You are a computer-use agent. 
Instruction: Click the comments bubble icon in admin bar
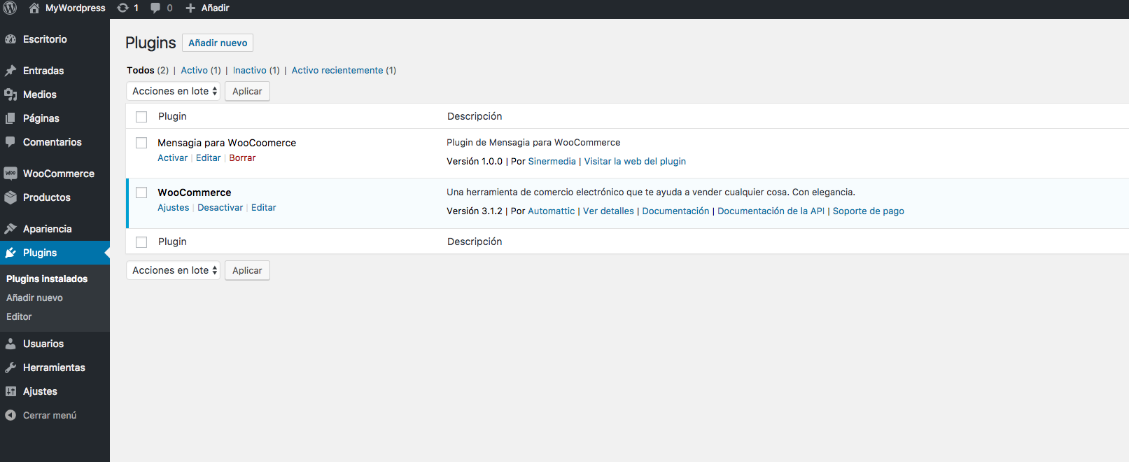(155, 8)
